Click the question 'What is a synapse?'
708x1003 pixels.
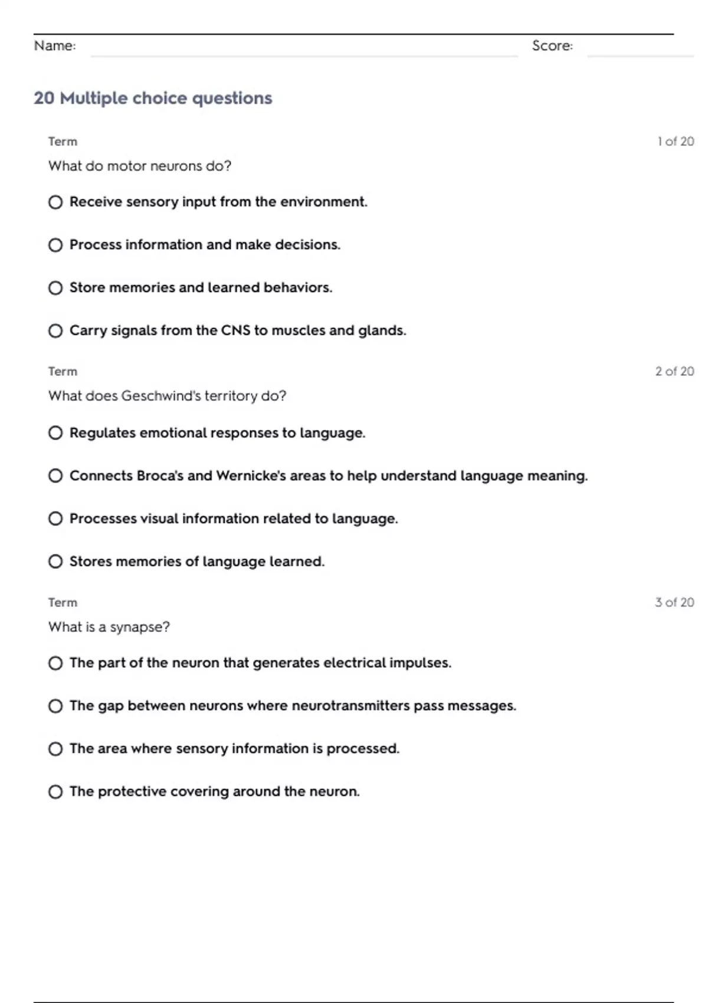point(109,627)
